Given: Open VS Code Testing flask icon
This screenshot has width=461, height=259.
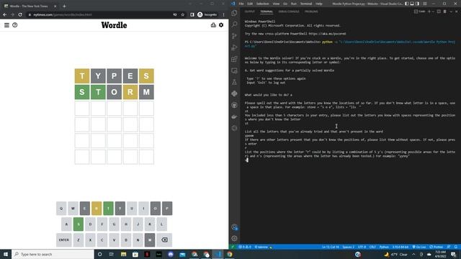Looking at the screenshot, I should point(234,82).
